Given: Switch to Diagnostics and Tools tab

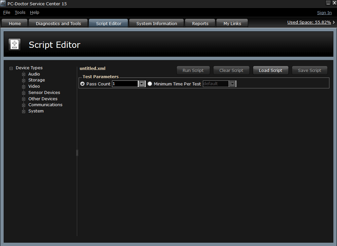Looking at the screenshot, I should (x=58, y=23).
